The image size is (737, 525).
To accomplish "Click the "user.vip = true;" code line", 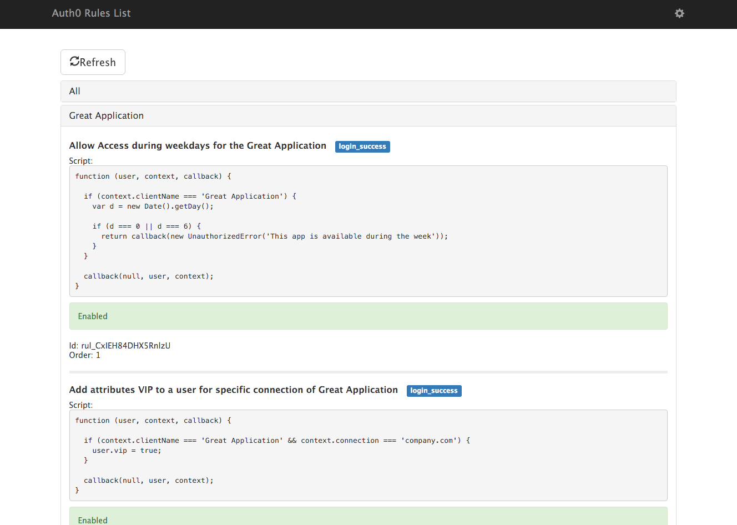I will [x=127, y=451].
